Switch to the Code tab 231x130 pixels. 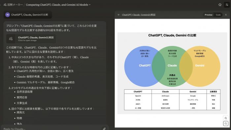pyautogui.click(x=218, y=15)
